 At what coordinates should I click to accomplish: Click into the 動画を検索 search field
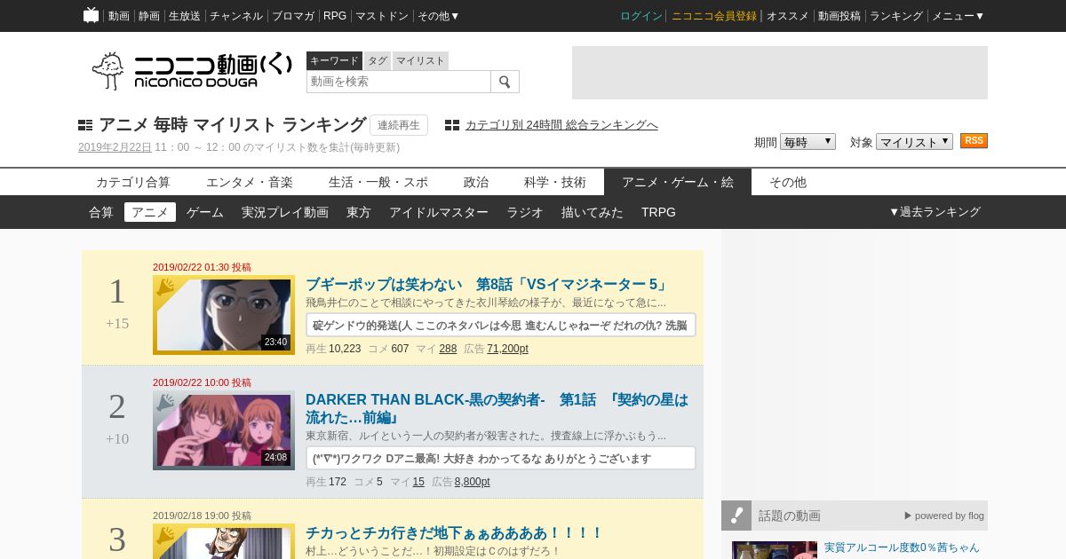pyautogui.click(x=399, y=82)
